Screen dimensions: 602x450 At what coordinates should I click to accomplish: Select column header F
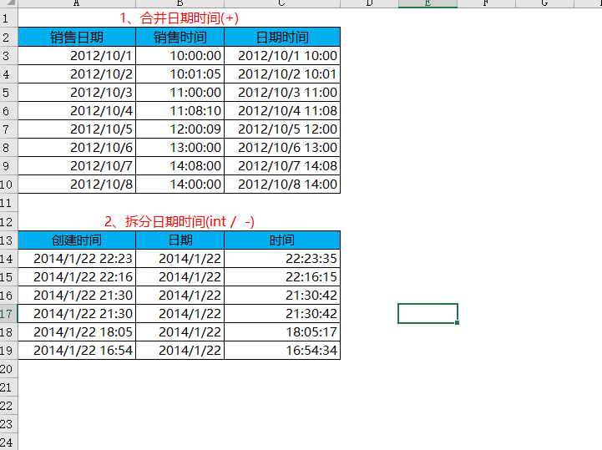pyautogui.click(x=486, y=3)
